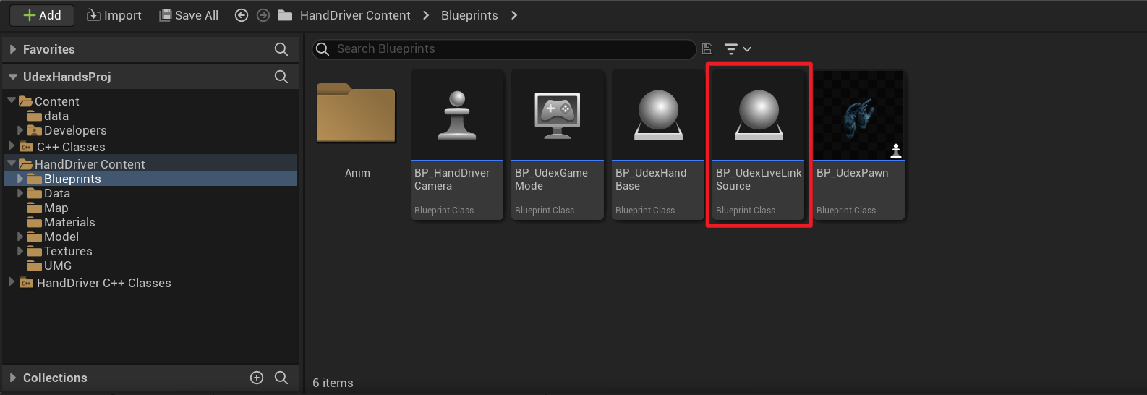This screenshot has width=1147, height=395.
Task: Select the Materials folder in tree
Action: point(69,222)
